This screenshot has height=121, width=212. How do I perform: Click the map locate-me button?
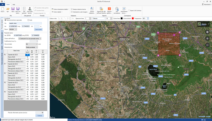point(207,32)
